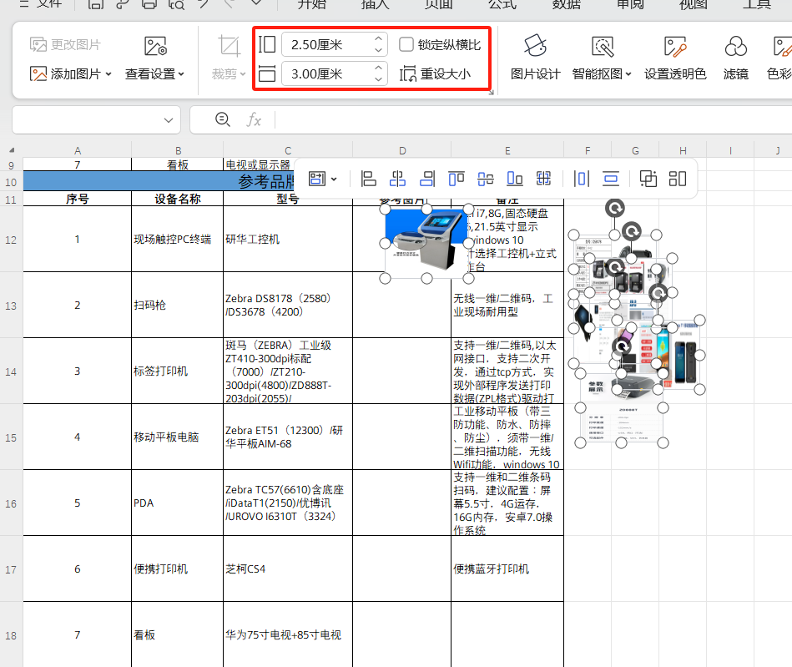Click Distribute Horizontally in the floating toolbar
Screen dimensions: 792x667
coord(582,179)
